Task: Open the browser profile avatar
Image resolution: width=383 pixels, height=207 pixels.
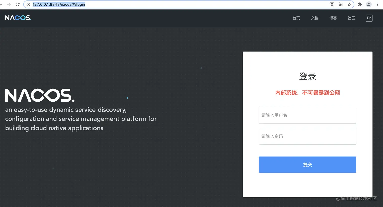Action: (x=369, y=4)
